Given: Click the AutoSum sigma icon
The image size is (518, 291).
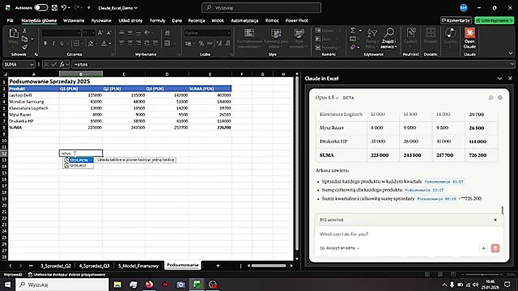Looking at the screenshot, I should click(x=352, y=31).
